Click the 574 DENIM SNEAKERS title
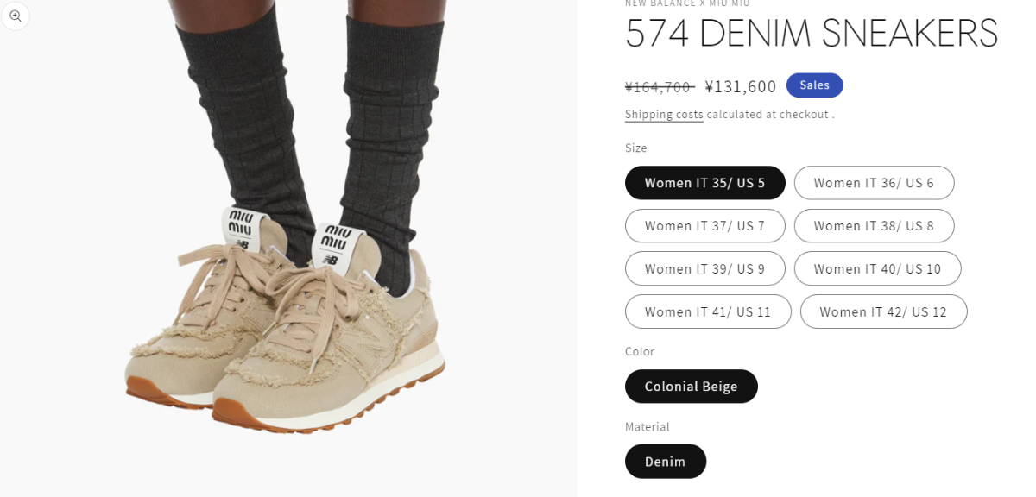This screenshot has width=1036, height=497. (x=812, y=35)
